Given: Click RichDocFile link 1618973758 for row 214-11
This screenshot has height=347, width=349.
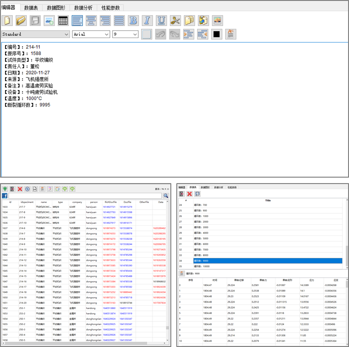Looking at the screenshot, I should point(109,255).
